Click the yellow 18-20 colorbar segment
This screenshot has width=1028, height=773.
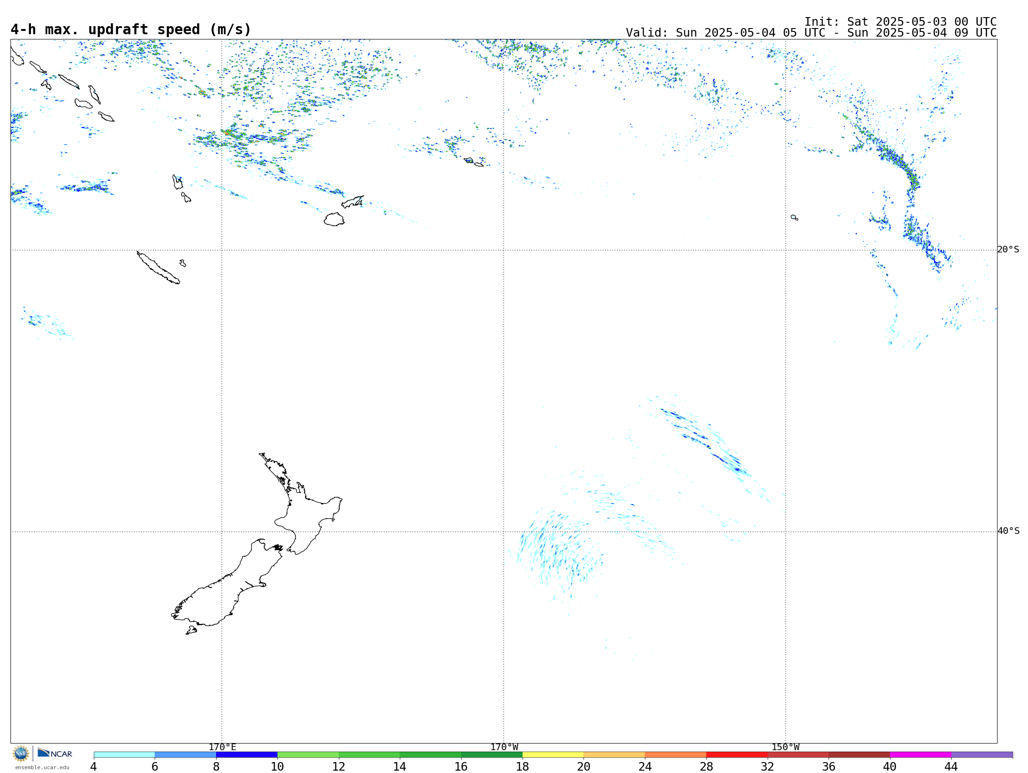553,755
